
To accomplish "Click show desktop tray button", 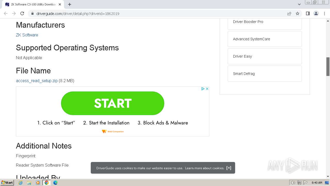I will coord(327,183).
